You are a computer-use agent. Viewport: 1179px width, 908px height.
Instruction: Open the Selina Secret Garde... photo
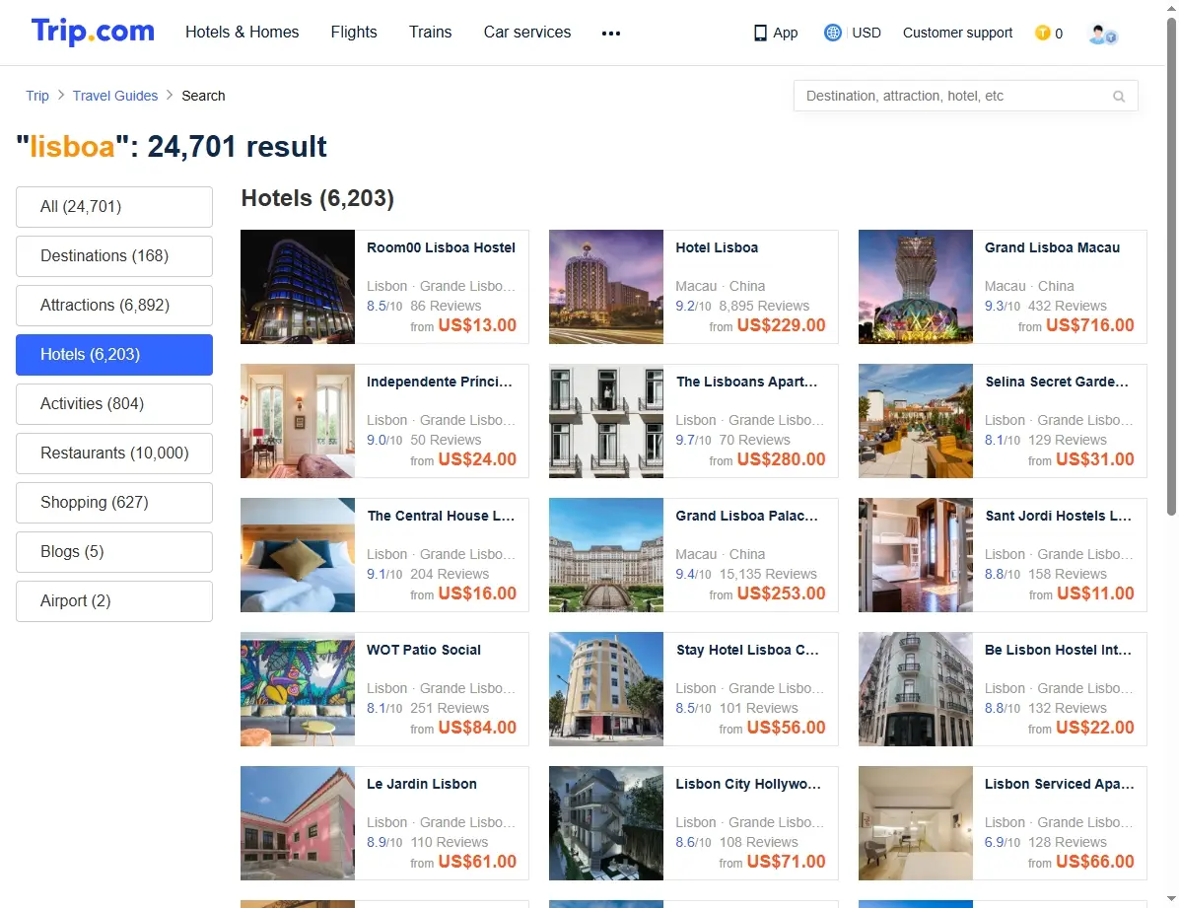[915, 421]
